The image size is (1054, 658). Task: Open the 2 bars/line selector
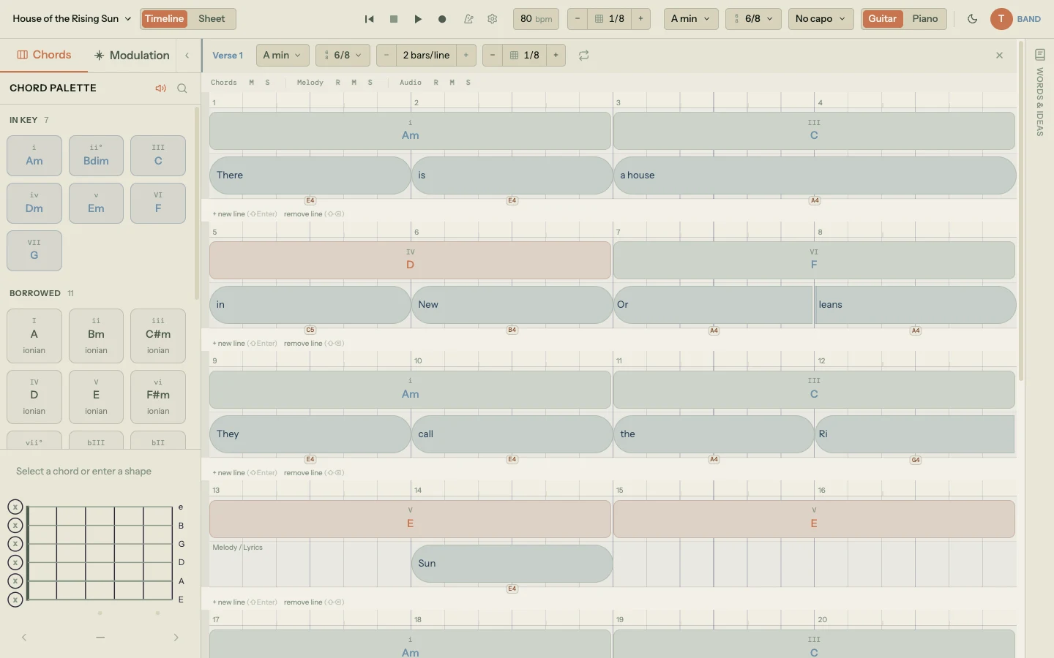[425, 55]
